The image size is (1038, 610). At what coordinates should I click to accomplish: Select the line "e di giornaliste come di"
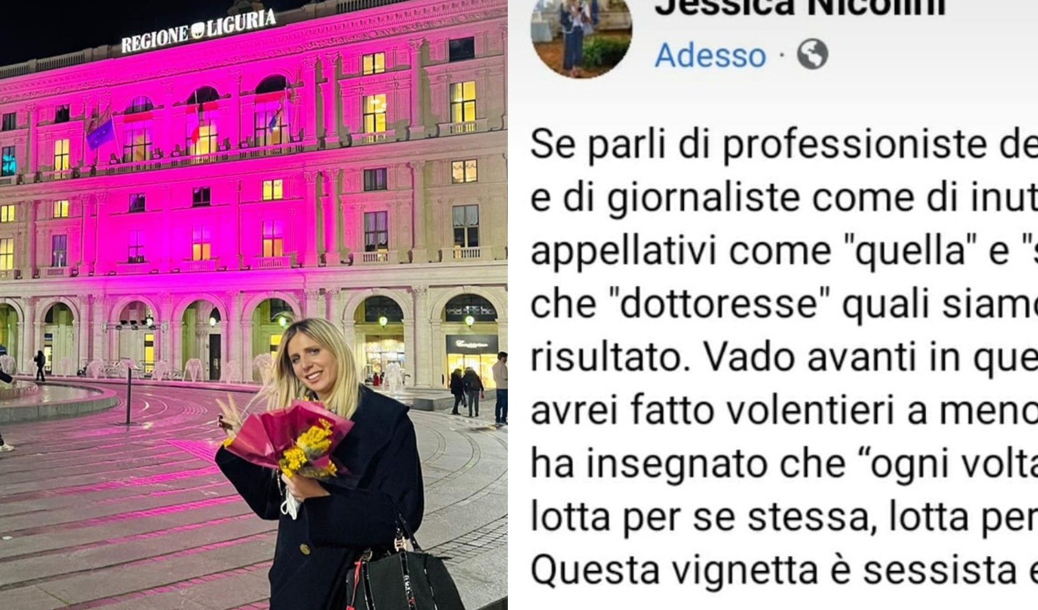[784, 199]
